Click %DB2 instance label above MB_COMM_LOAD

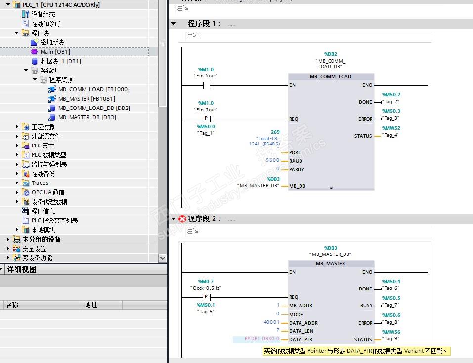(331, 54)
